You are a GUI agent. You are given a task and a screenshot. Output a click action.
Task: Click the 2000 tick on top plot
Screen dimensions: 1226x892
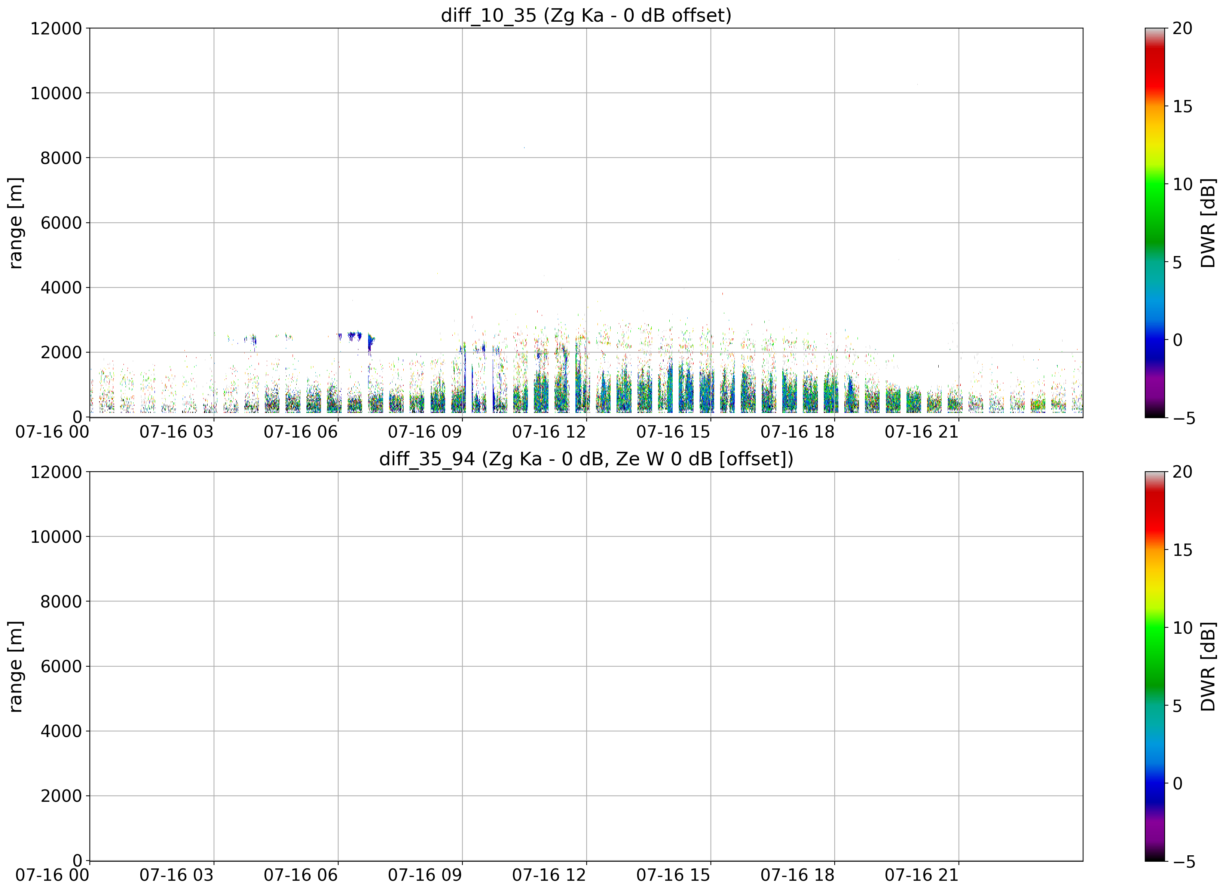(61, 353)
